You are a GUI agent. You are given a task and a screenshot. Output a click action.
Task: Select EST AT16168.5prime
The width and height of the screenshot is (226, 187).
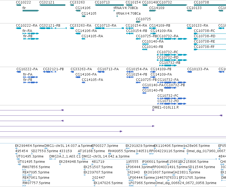click(x=91, y=151)
